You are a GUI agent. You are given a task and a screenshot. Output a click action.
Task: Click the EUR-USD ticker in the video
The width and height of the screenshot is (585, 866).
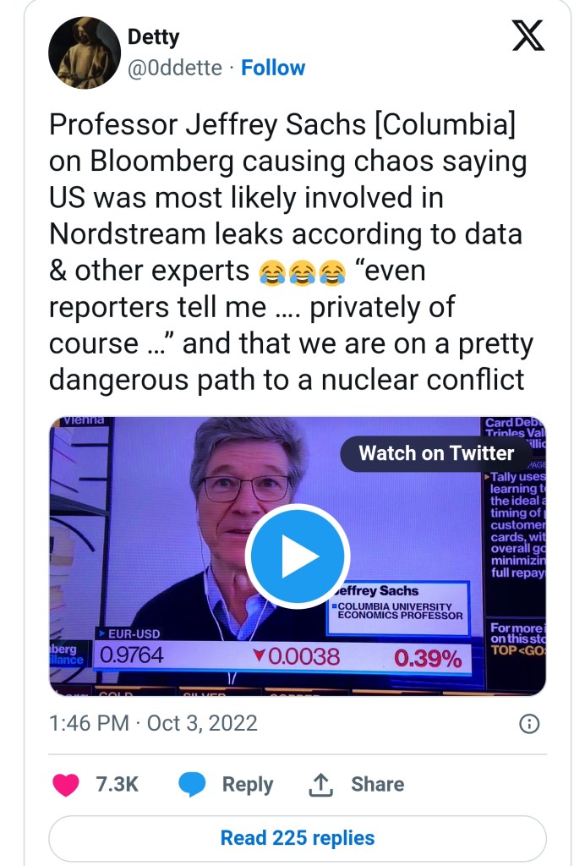tap(128, 633)
